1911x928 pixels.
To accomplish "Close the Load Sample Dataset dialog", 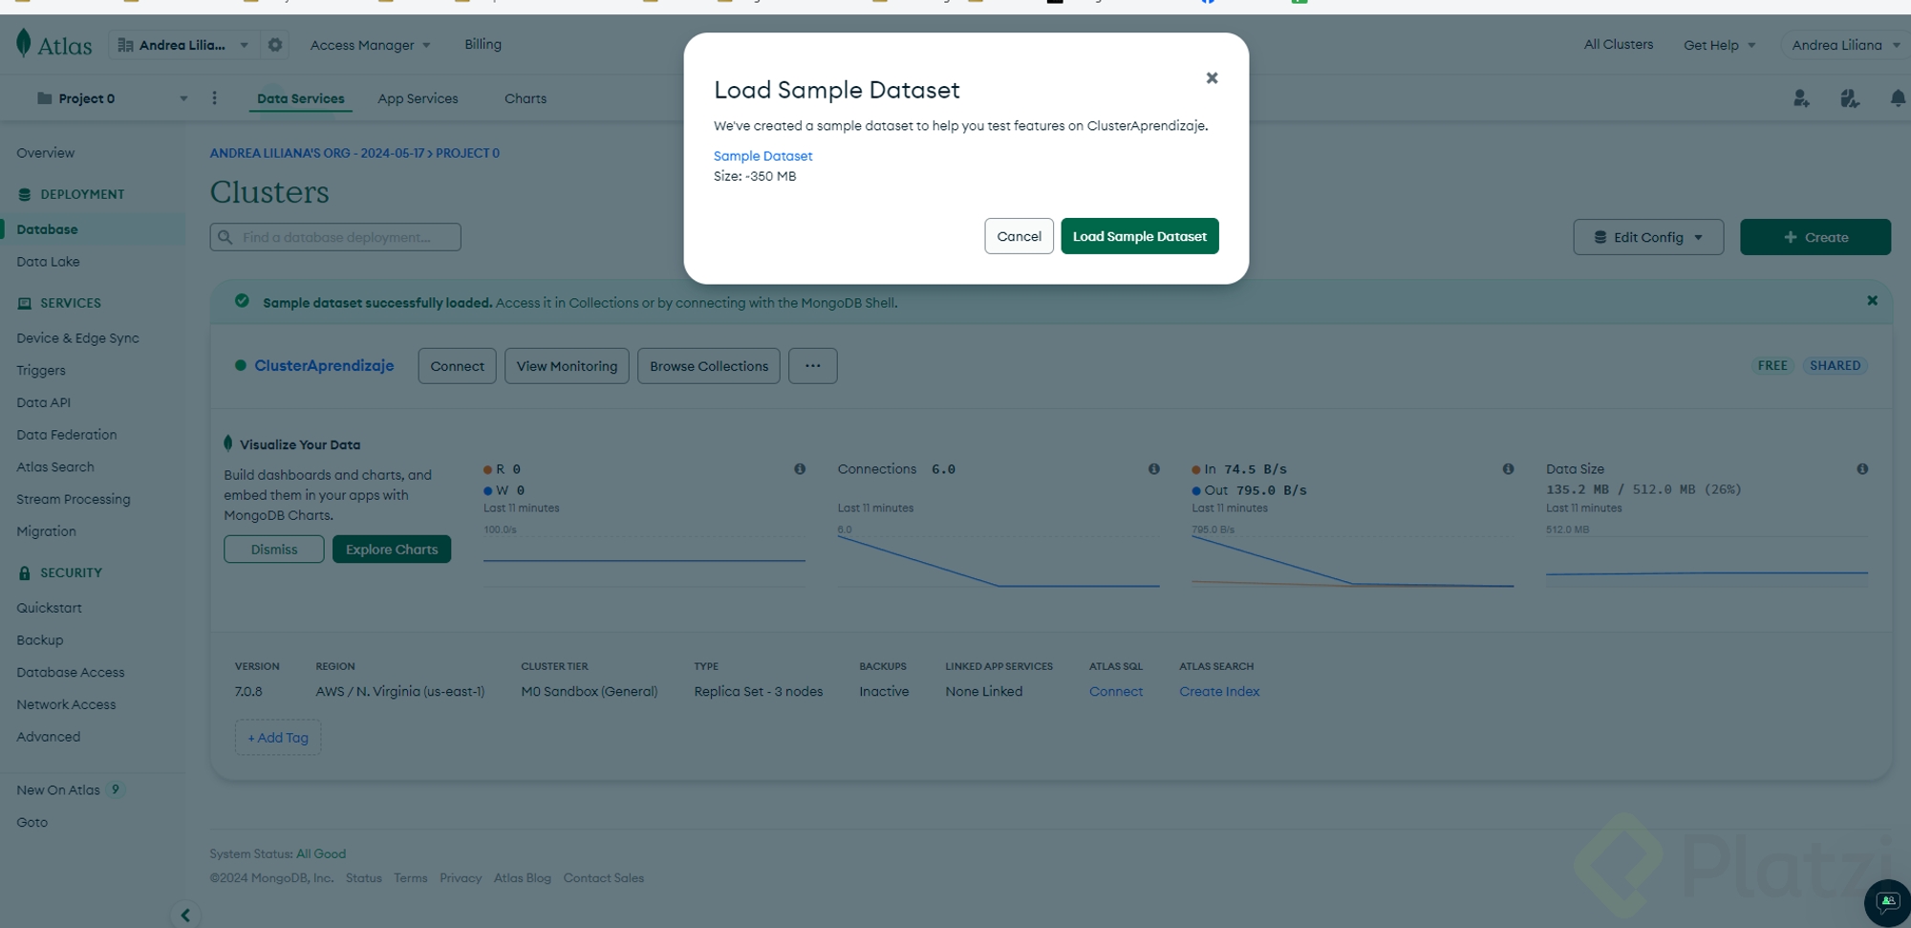I will [1212, 78].
